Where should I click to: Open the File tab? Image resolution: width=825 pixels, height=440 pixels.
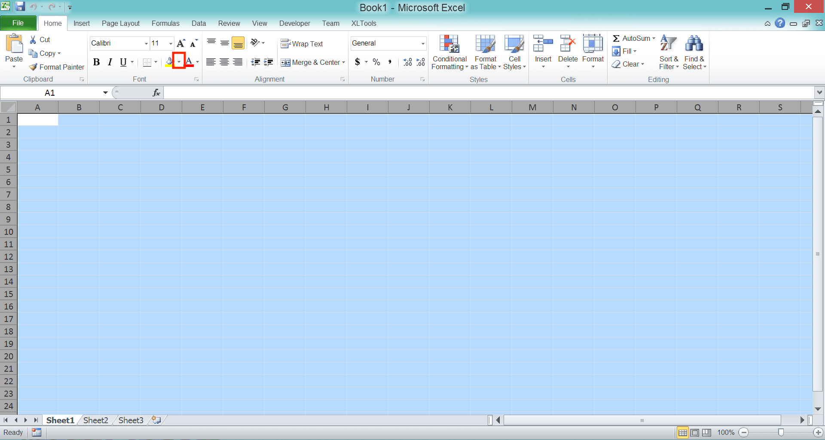tap(18, 23)
